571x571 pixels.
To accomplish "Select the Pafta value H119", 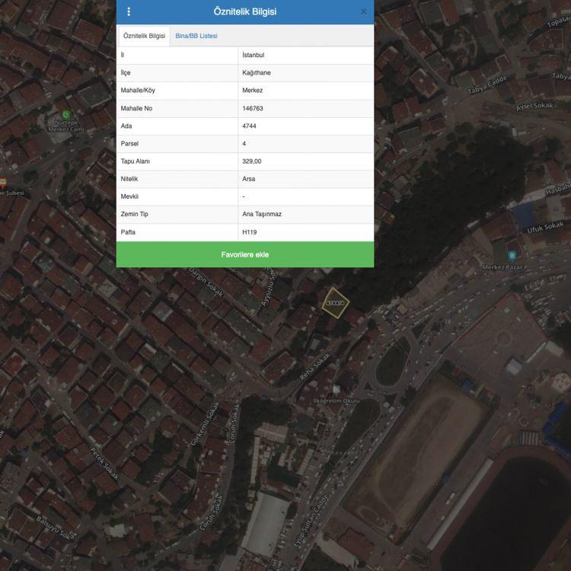I will [305, 232].
